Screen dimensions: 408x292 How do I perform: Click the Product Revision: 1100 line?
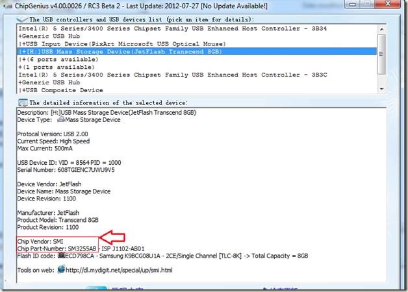pyautogui.click(x=47, y=227)
